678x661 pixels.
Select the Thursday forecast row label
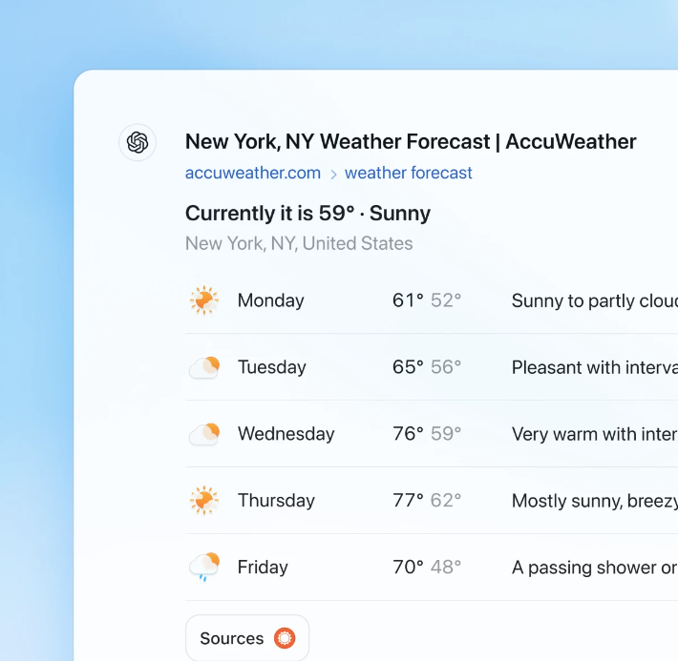(276, 501)
